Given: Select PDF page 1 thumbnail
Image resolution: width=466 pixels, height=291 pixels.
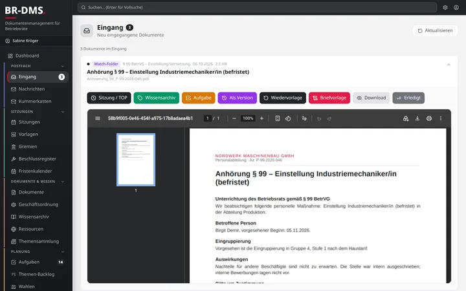Looking at the screenshot, I should click(136, 160).
